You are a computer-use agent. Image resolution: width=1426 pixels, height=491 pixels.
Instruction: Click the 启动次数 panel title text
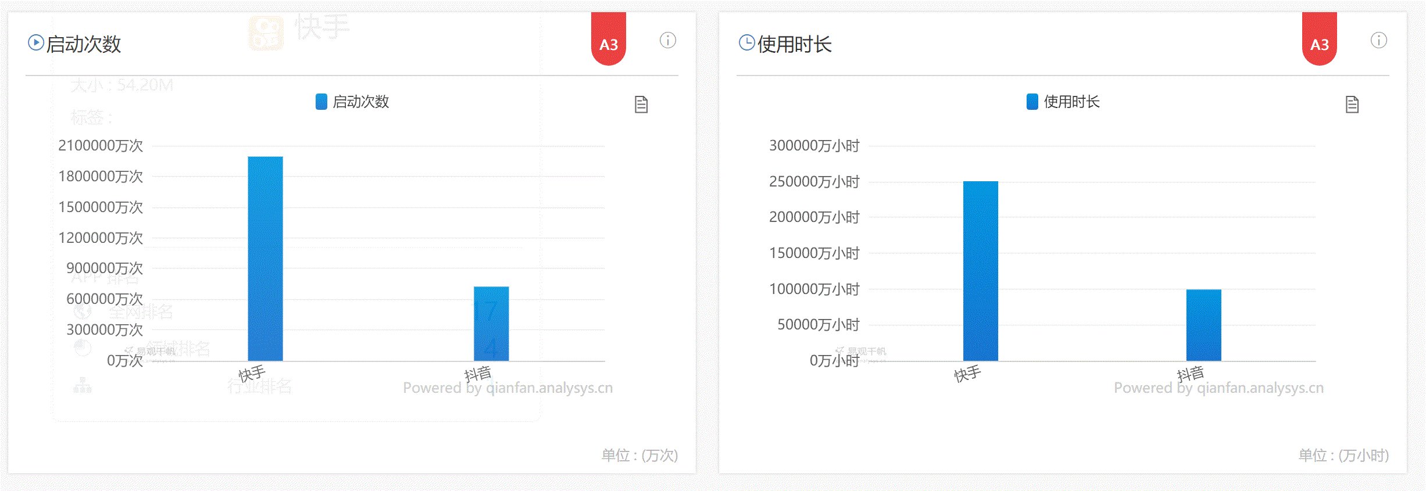pyautogui.click(x=83, y=44)
